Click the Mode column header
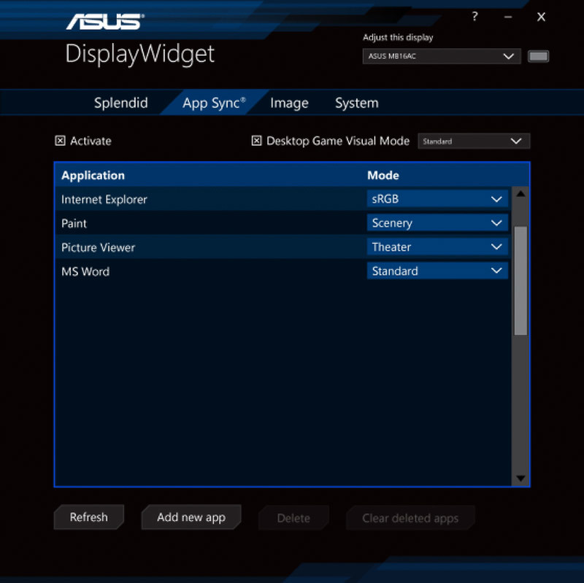 [x=383, y=175]
